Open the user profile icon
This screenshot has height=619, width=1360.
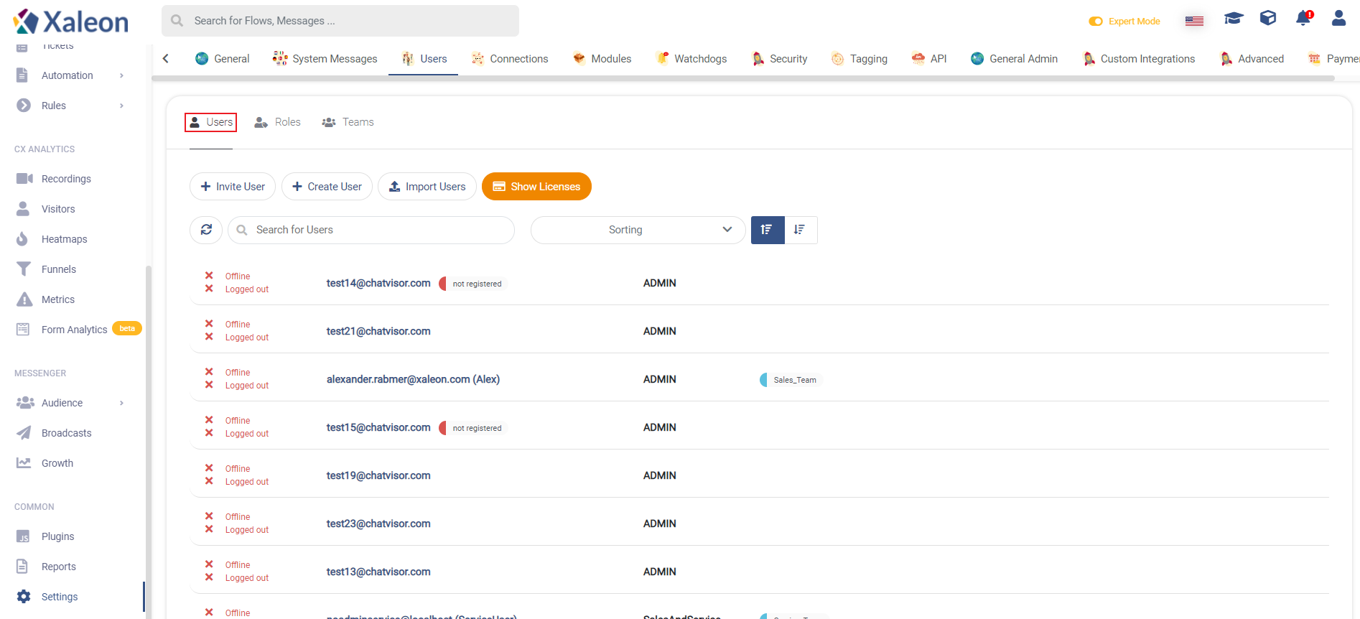[x=1338, y=18]
